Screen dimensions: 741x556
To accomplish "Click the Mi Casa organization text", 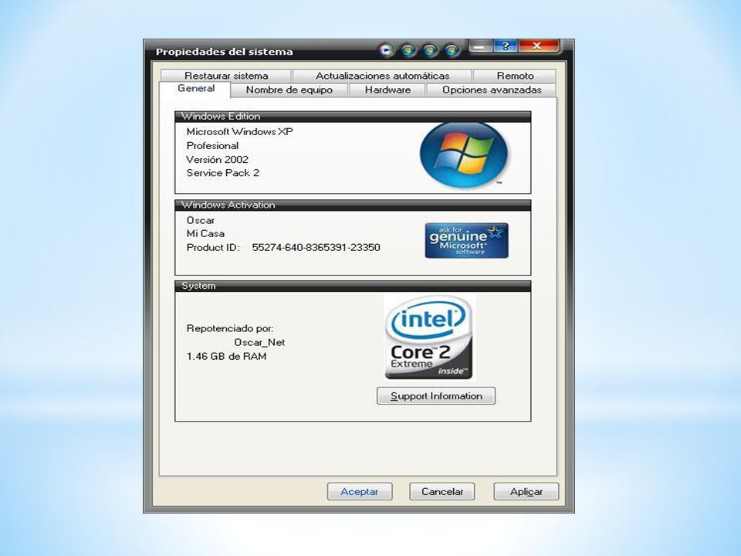I will click(205, 233).
